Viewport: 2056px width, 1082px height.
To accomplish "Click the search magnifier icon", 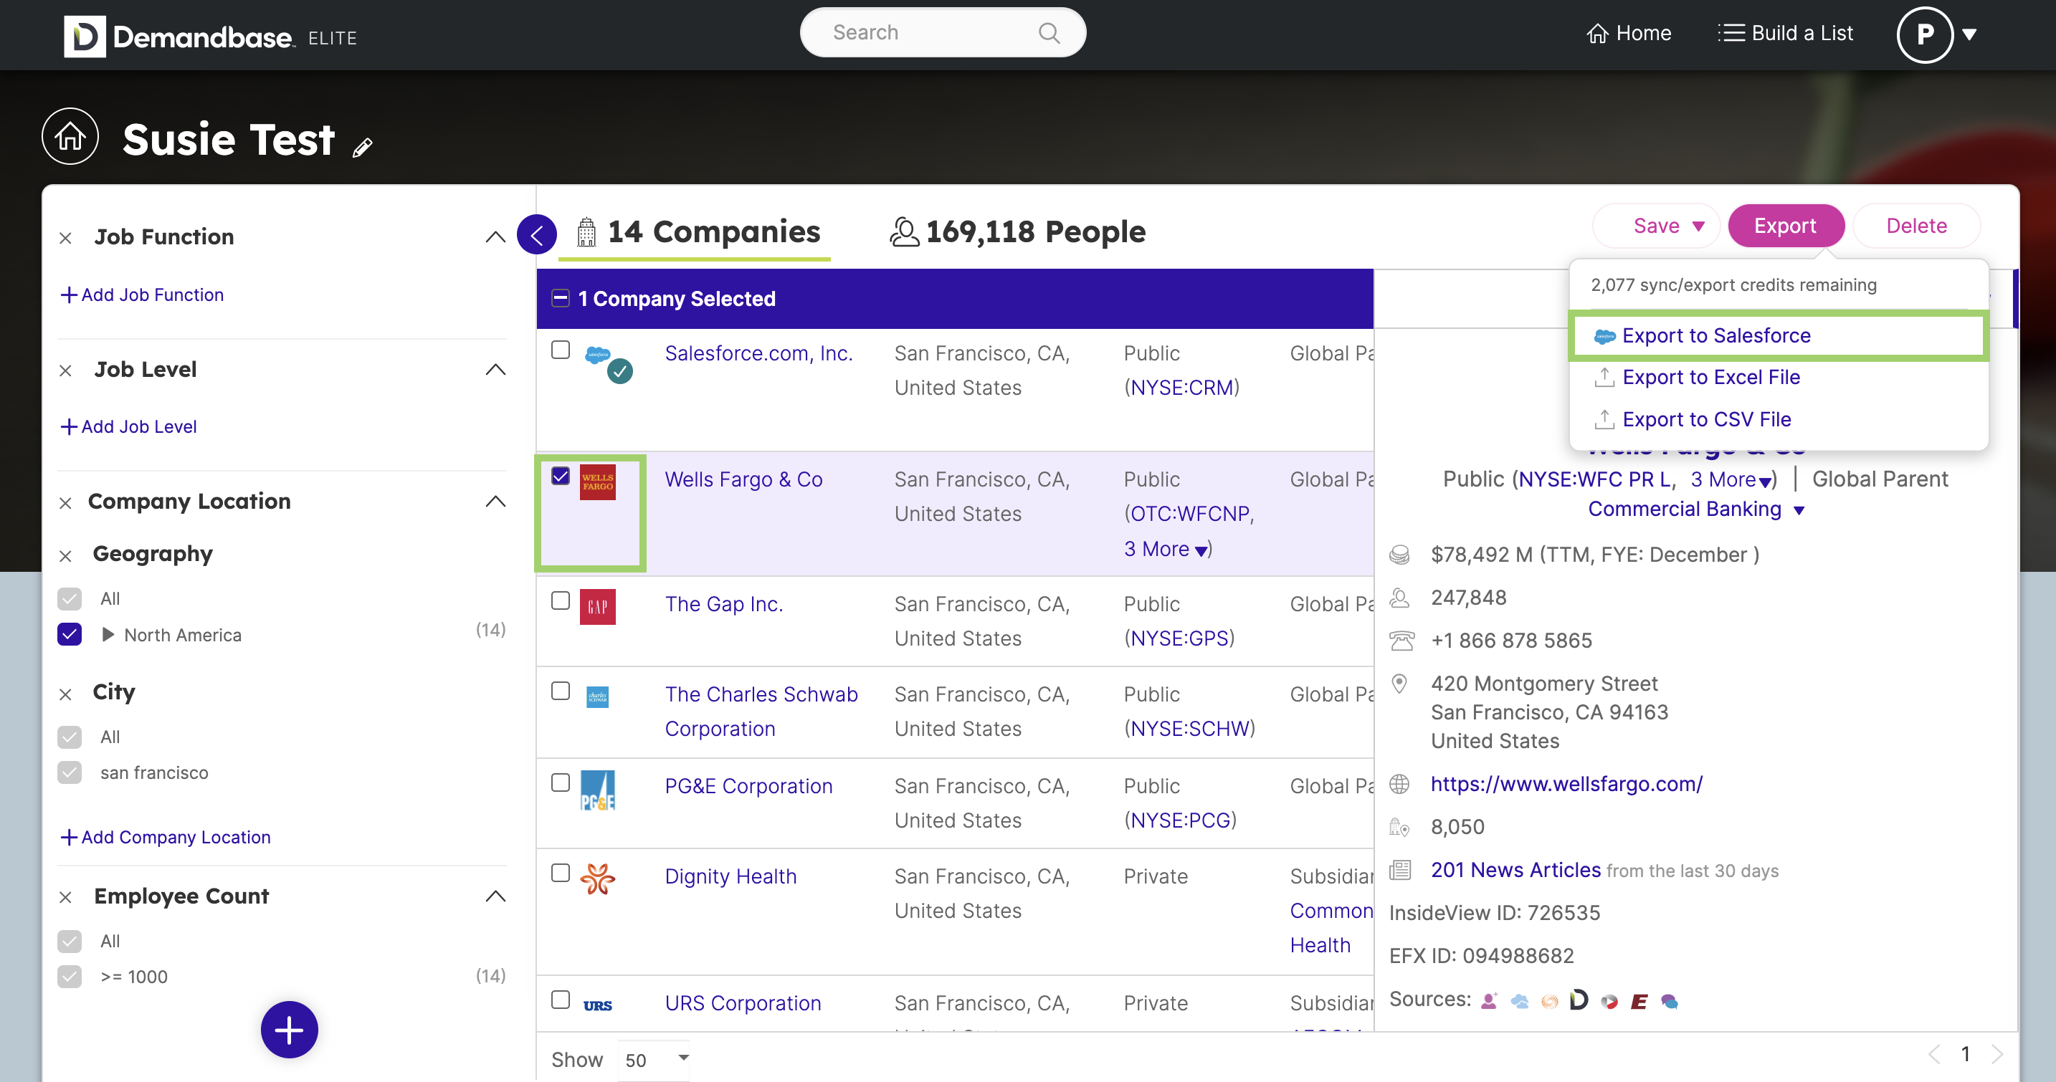I will coord(1049,33).
